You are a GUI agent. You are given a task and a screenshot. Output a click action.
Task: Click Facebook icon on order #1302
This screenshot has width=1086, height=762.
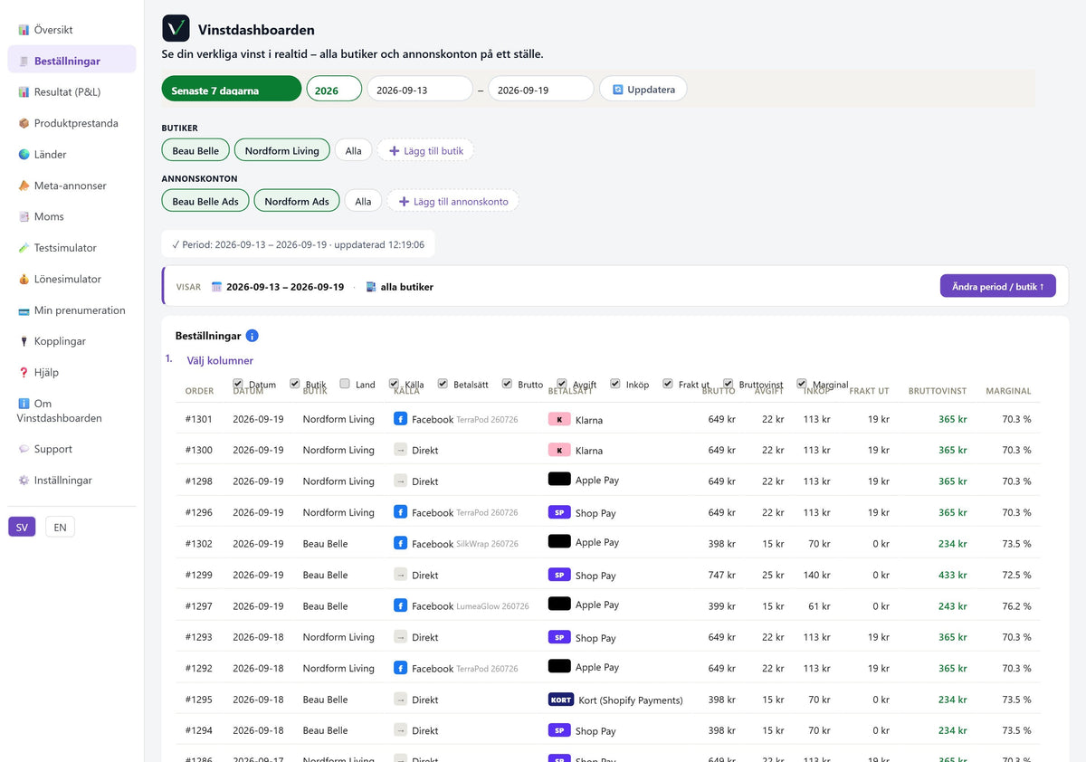click(x=400, y=543)
